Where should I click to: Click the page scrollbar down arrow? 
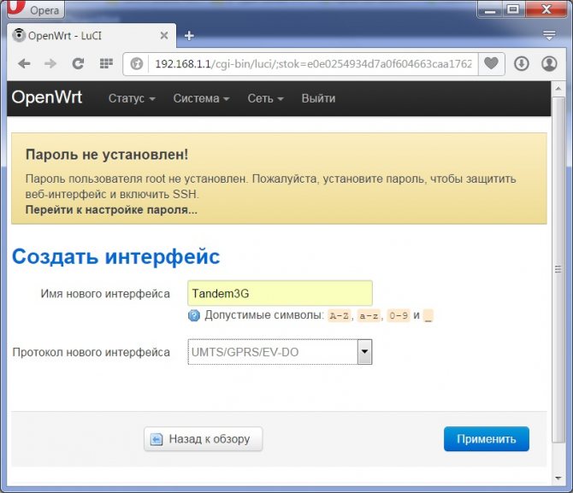(x=558, y=478)
